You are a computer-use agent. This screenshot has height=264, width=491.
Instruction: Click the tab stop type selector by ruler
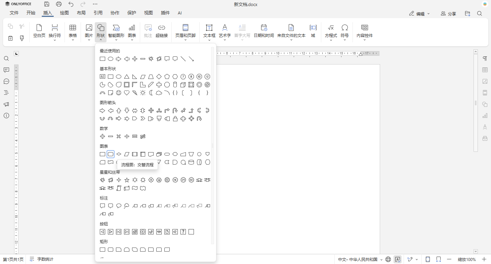[16, 53]
